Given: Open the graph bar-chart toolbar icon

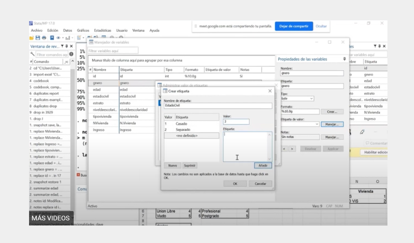Looking at the screenshot, I should pos(68,38).
